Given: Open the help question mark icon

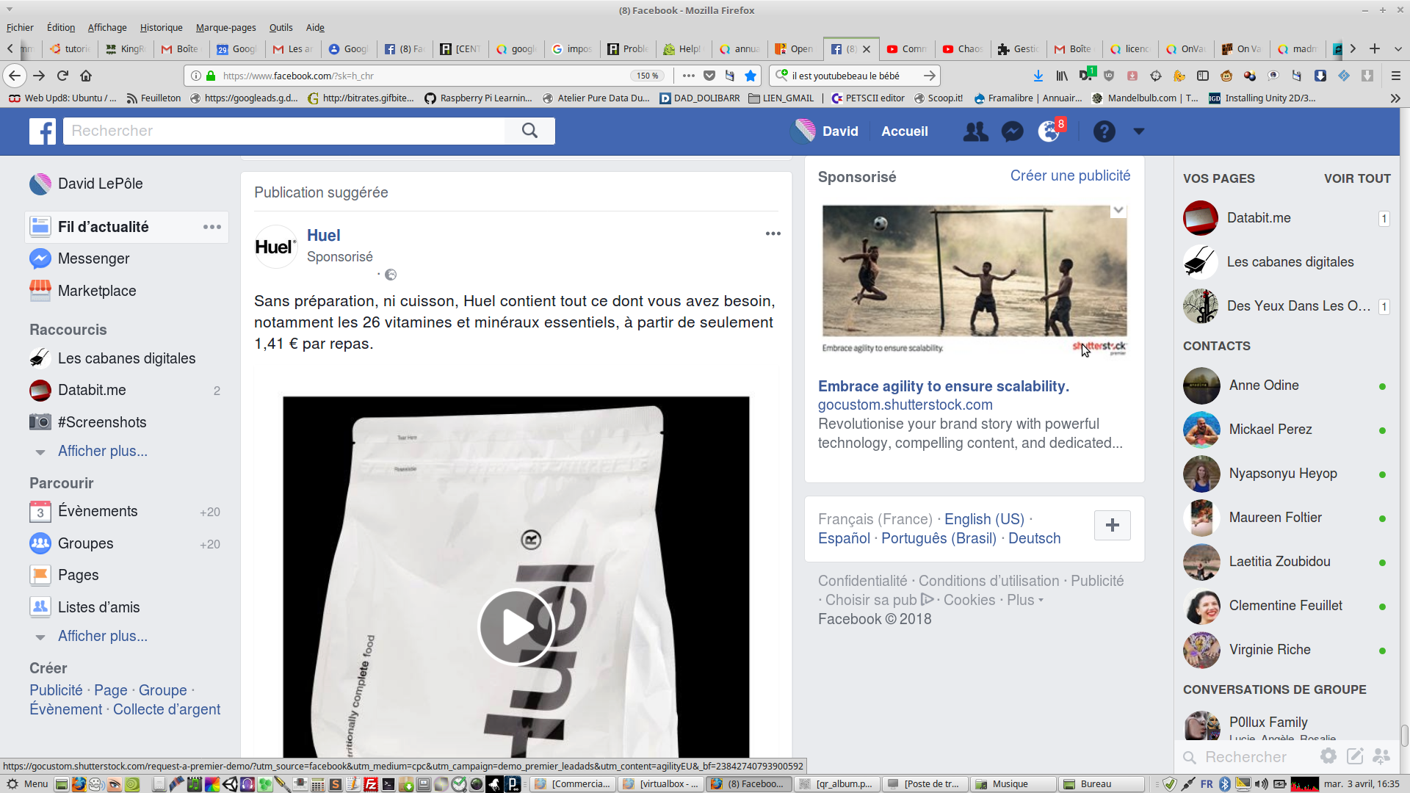Looking at the screenshot, I should pos(1104,131).
